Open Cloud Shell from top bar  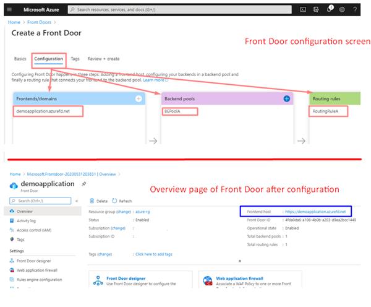click(302, 10)
